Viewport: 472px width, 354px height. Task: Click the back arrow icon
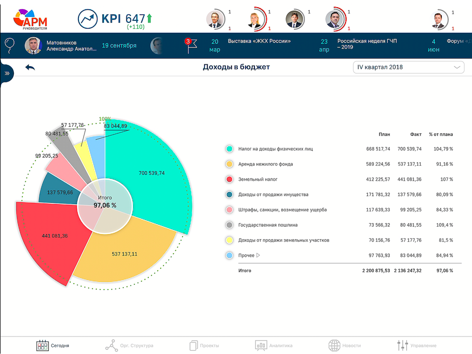coord(30,67)
